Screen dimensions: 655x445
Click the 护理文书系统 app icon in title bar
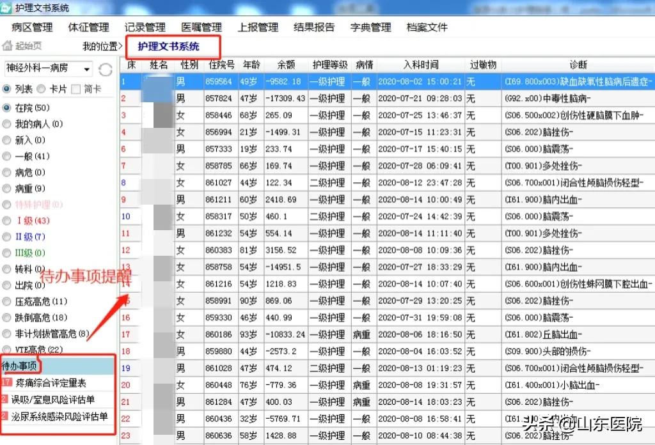[6, 6]
